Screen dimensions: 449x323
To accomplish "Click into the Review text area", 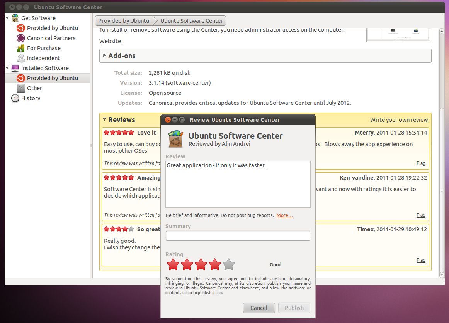I will (238, 184).
